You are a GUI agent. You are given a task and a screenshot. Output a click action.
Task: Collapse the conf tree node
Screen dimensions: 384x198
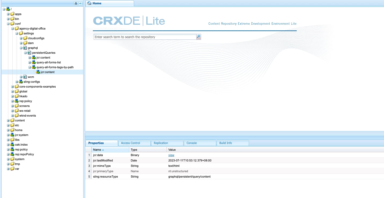pos(8,24)
